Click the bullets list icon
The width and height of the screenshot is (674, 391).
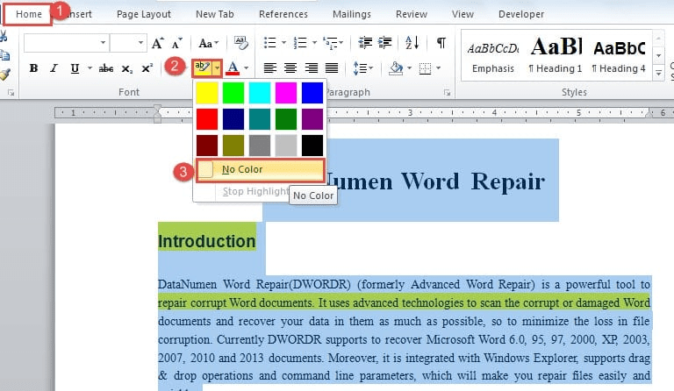tap(270, 43)
